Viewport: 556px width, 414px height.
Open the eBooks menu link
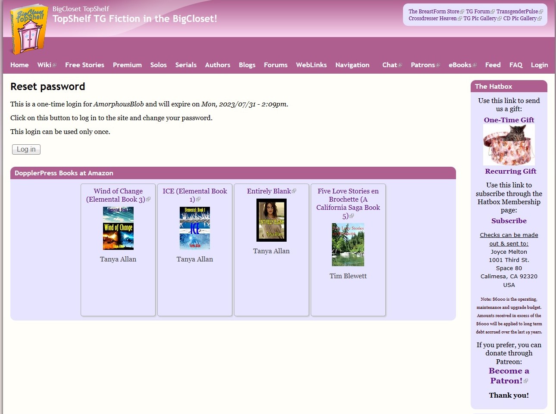pos(460,65)
